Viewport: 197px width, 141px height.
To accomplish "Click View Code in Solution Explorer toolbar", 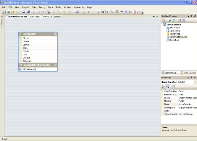I will tap(179, 20).
